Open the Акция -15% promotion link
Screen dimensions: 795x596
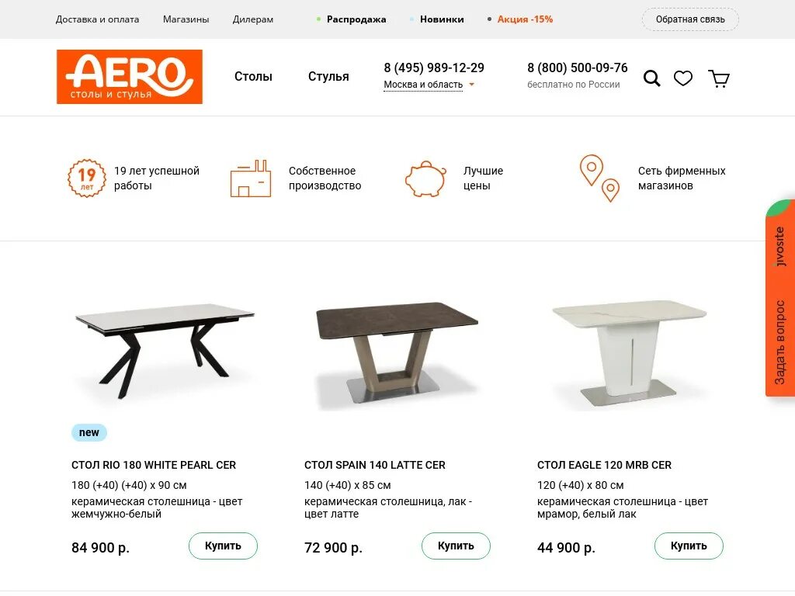525,19
